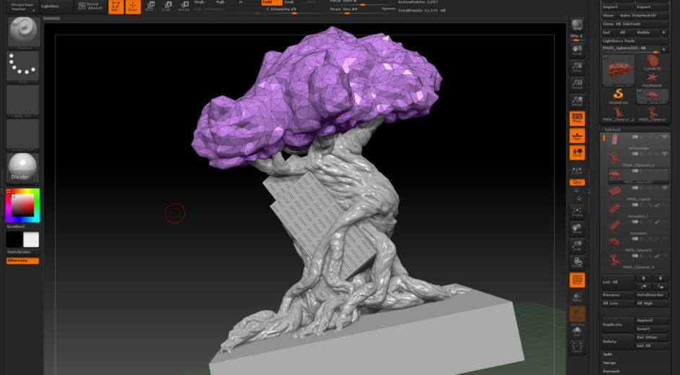680x375 pixels.
Task: Toggle PolyF wireframe display
Action: [577, 280]
